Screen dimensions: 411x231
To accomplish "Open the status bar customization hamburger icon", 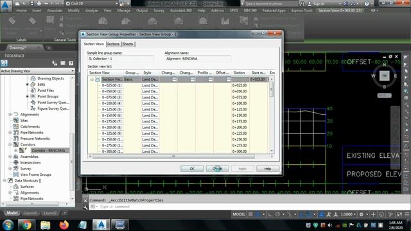I will pos(407,214).
